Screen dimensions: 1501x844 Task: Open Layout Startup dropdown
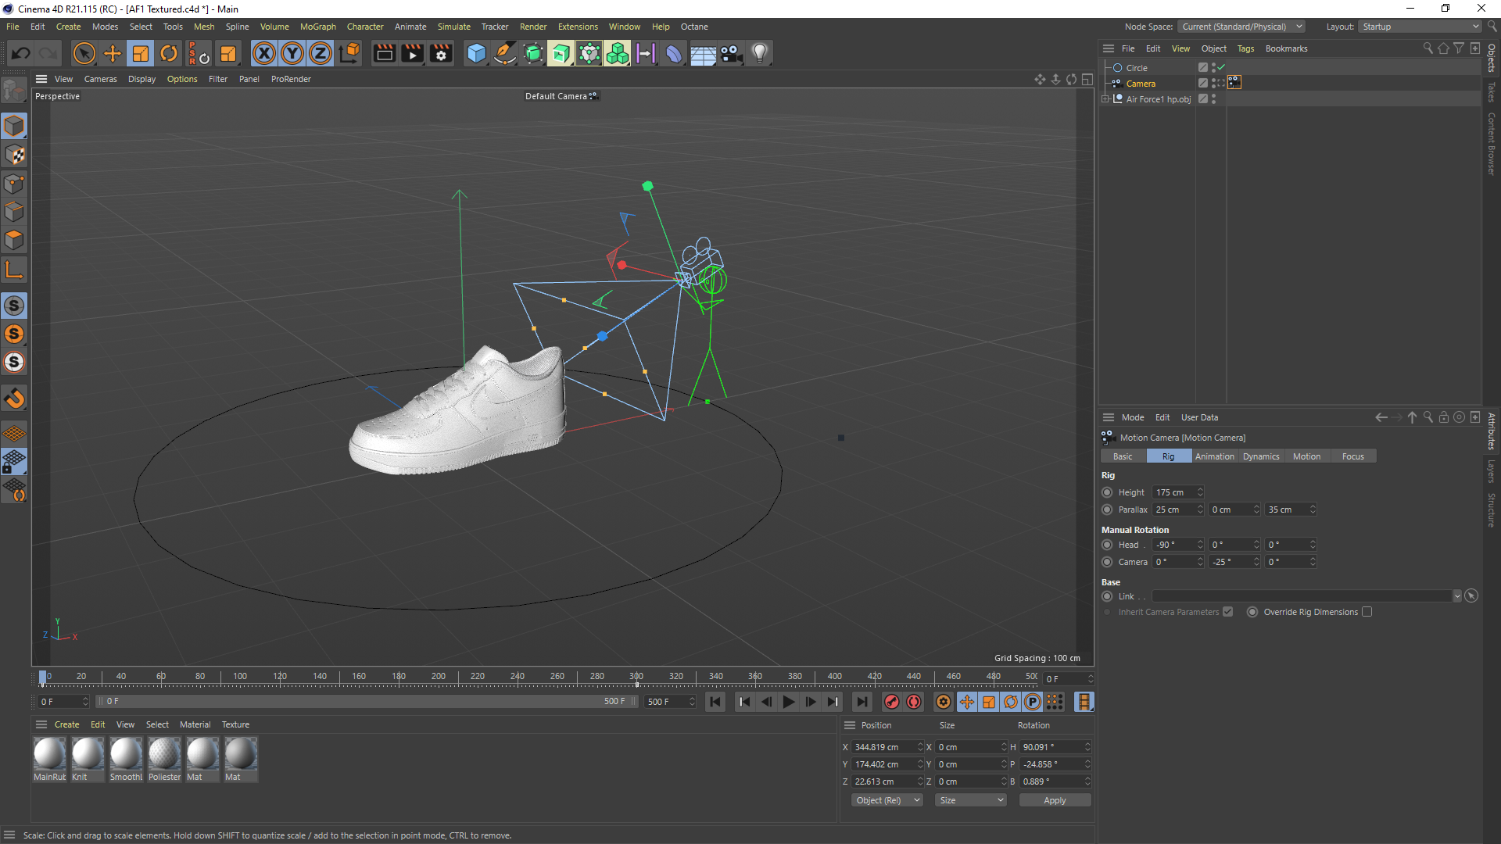1419,27
